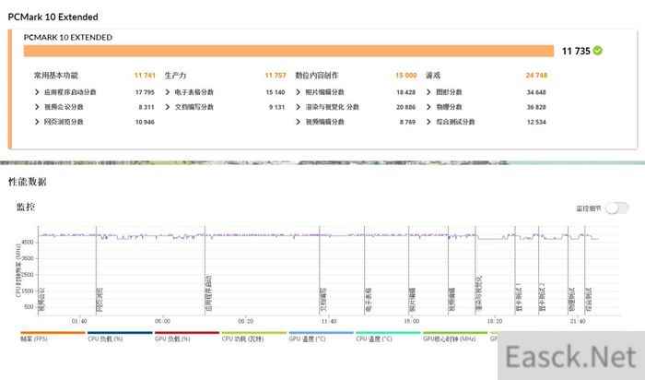645x380 pixels.
Task: Click the 视频编辑 marker in the chart
Action: pos(451,300)
